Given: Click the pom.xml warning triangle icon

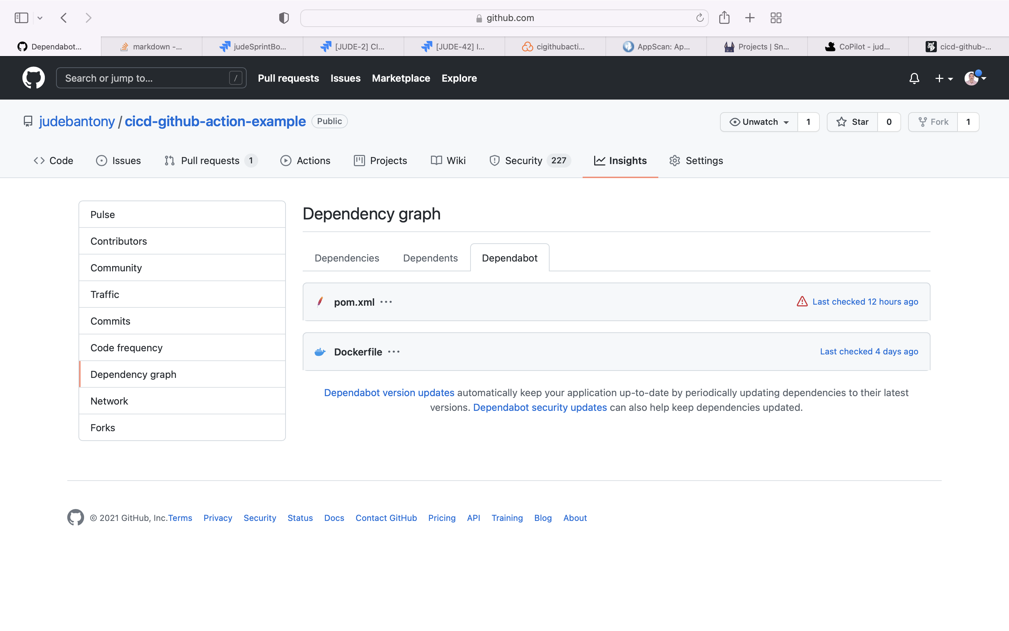Looking at the screenshot, I should 802,301.
